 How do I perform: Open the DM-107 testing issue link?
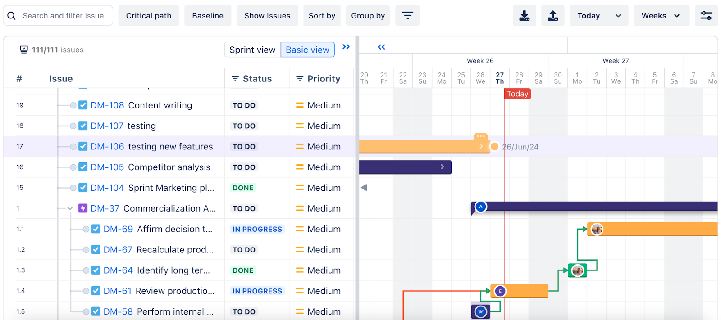pos(107,126)
